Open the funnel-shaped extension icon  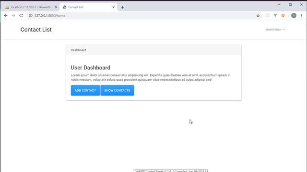(x=275, y=16)
